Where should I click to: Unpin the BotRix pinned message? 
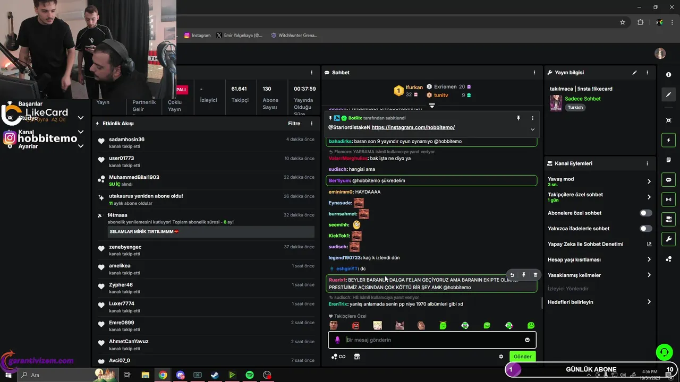coord(518,118)
